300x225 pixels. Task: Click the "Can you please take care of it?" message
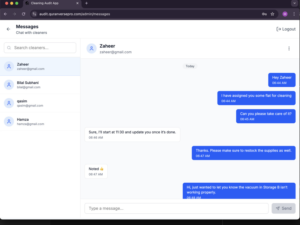click(266, 116)
